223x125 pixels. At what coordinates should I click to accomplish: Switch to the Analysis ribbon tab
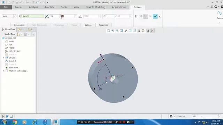click(x=33, y=7)
